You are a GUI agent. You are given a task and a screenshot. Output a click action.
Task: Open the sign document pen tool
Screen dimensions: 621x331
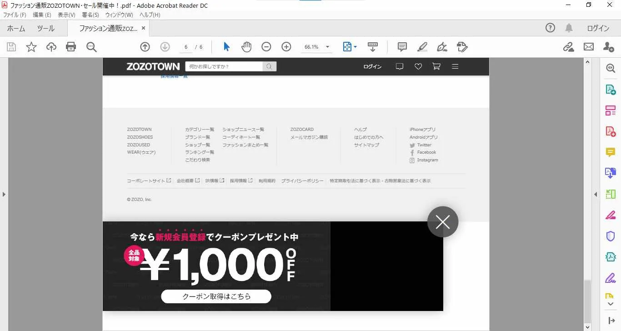coord(442,47)
